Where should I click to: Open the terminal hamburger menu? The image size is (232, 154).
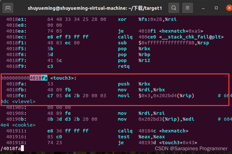[x=187, y=8]
